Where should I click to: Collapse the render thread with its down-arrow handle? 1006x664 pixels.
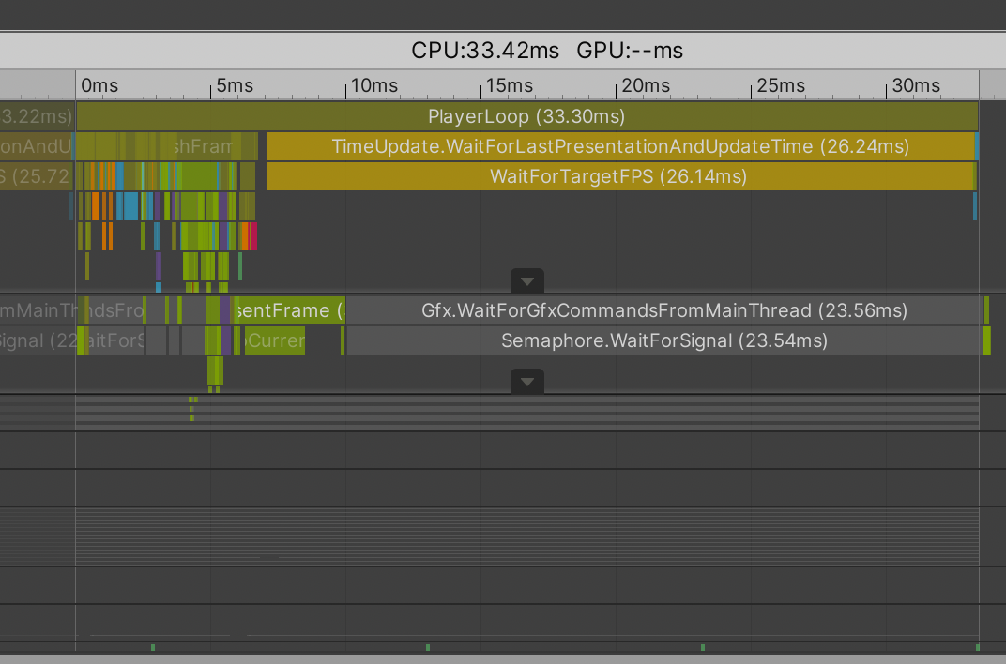click(526, 381)
